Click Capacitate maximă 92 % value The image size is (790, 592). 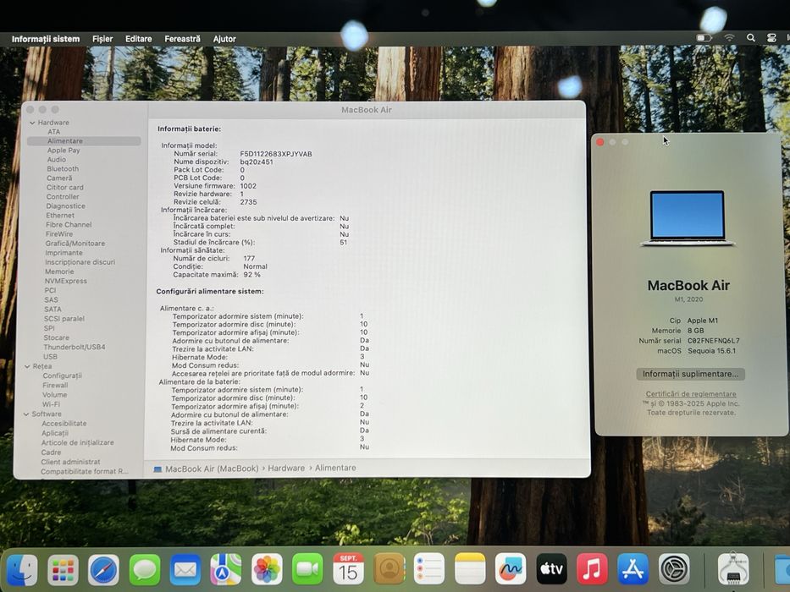[x=252, y=275]
